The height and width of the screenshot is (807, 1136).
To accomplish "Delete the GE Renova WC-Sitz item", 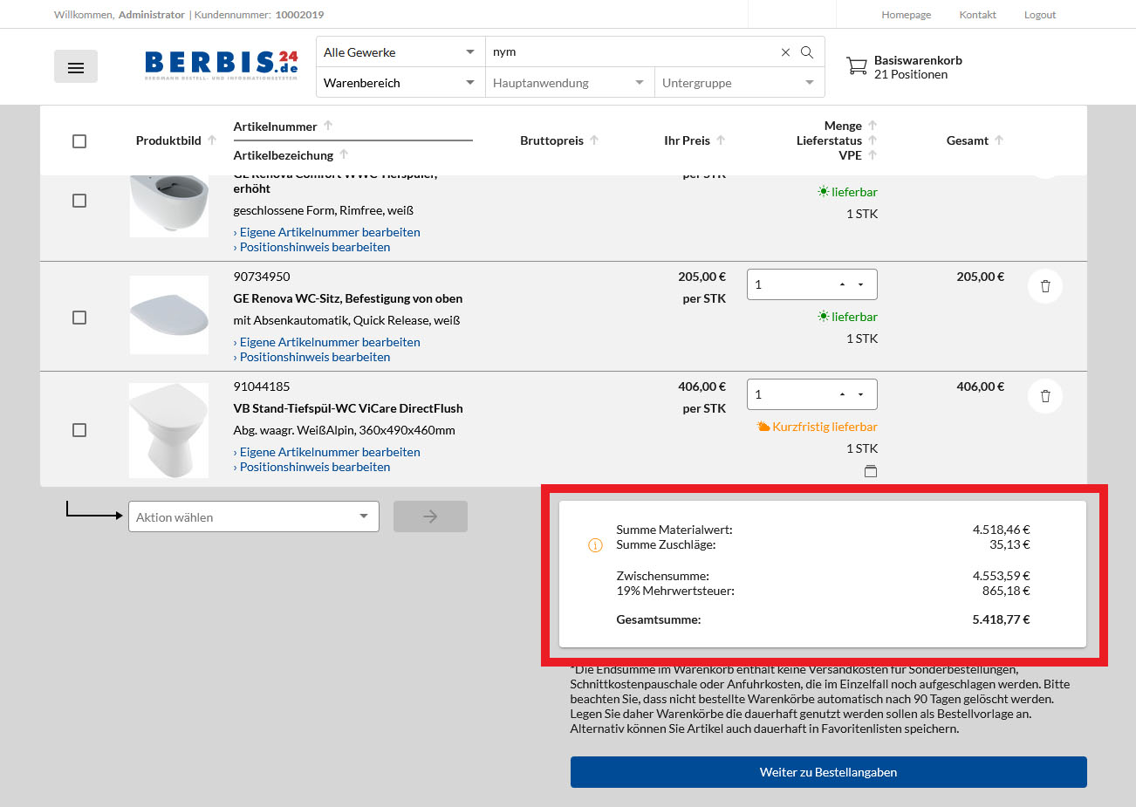I will (x=1045, y=286).
